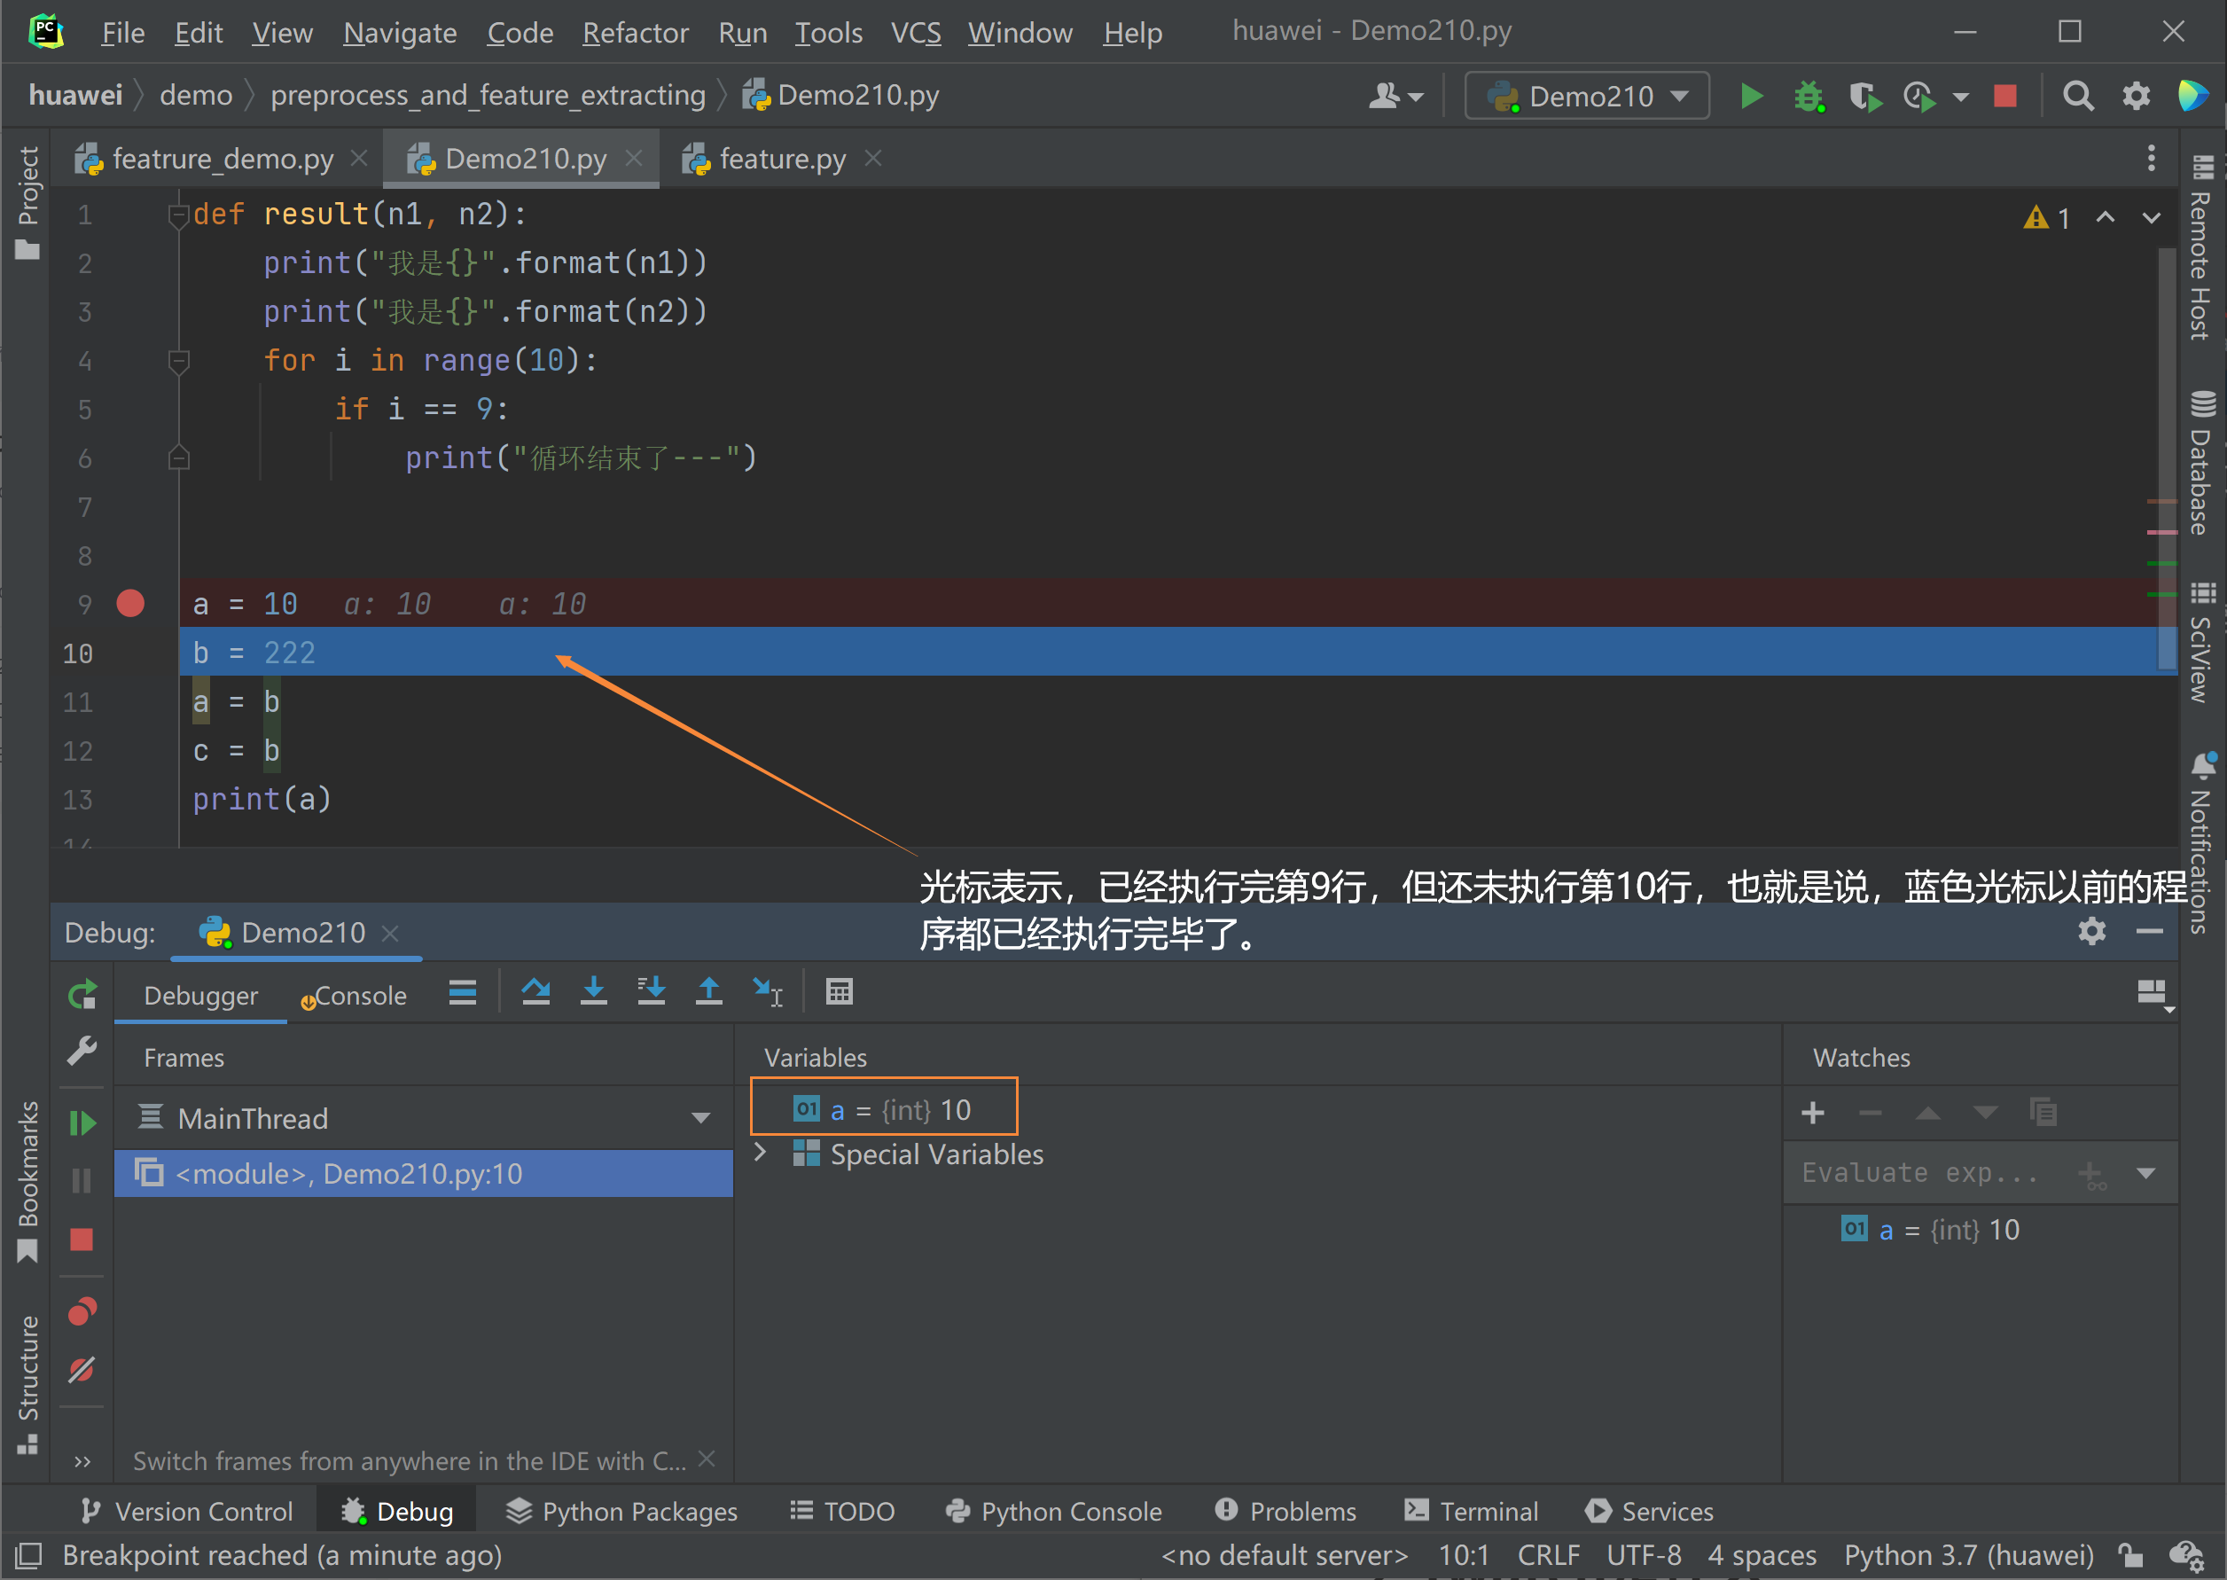The height and width of the screenshot is (1580, 2227).
Task: Open IDE settings gear in the top toolbar
Action: click(x=2136, y=97)
